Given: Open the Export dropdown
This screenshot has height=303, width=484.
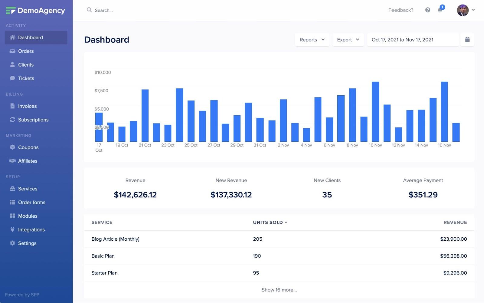Looking at the screenshot, I should click(348, 40).
